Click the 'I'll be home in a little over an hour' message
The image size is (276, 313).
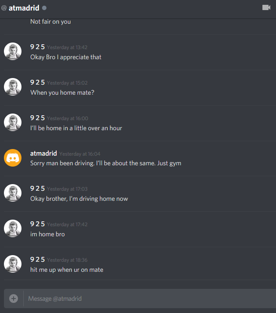[x=76, y=128]
